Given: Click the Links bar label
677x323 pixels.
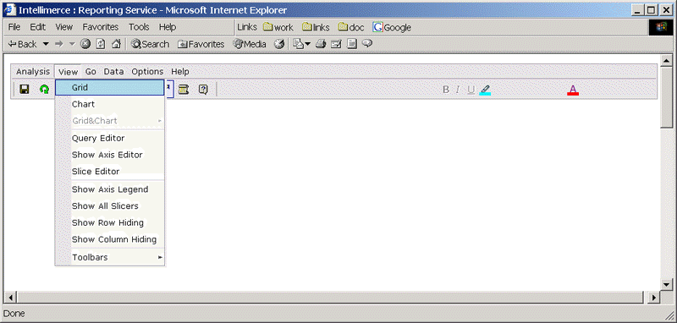Looking at the screenshot, I should click(247, 27).
